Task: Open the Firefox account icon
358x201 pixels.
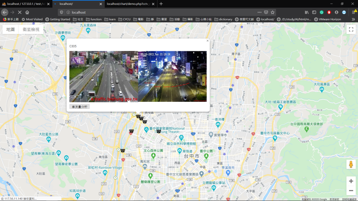Action: point(337,13)
